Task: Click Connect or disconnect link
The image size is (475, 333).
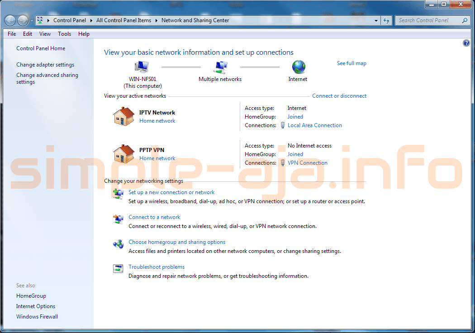Action: click(339, 96)
